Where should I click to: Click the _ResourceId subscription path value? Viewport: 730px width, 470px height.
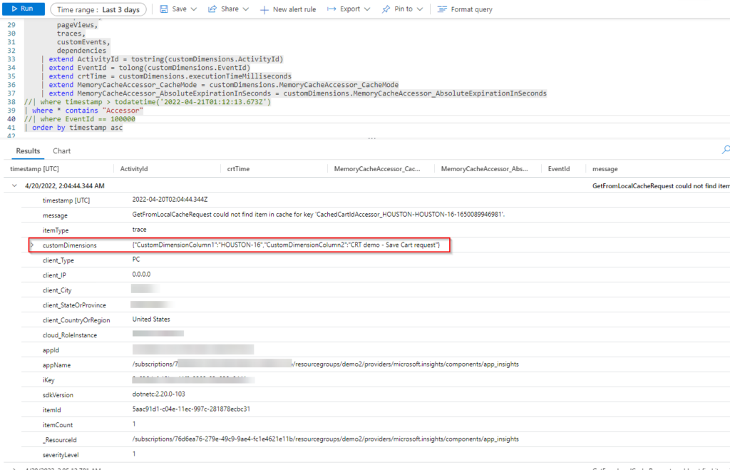[325, 439]
